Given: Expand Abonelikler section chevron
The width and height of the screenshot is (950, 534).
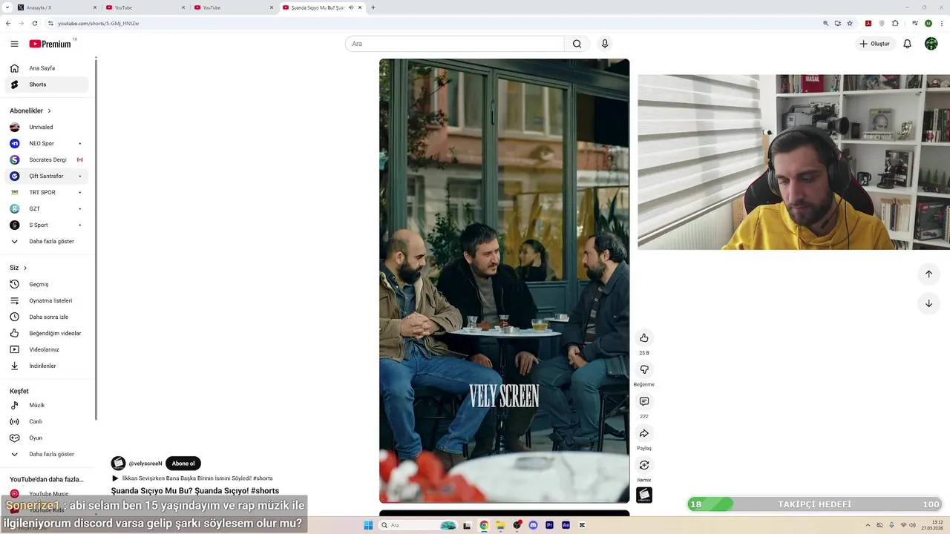Looking at the screenshot, I should point(49,111).
